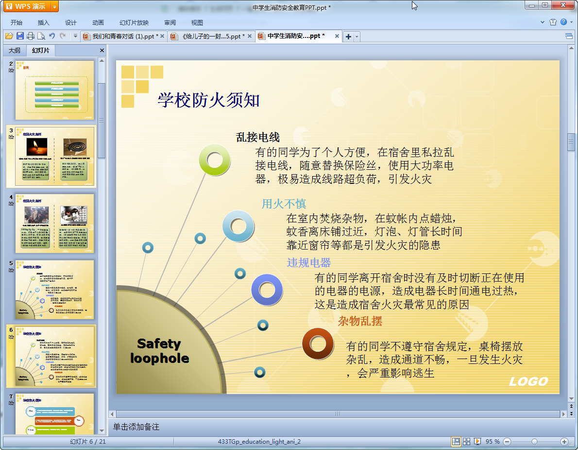Image resolution: width=578 pixels, height=450 pixels.
Task: Close the slide thumbnail pane
Action: coord(102,50)
